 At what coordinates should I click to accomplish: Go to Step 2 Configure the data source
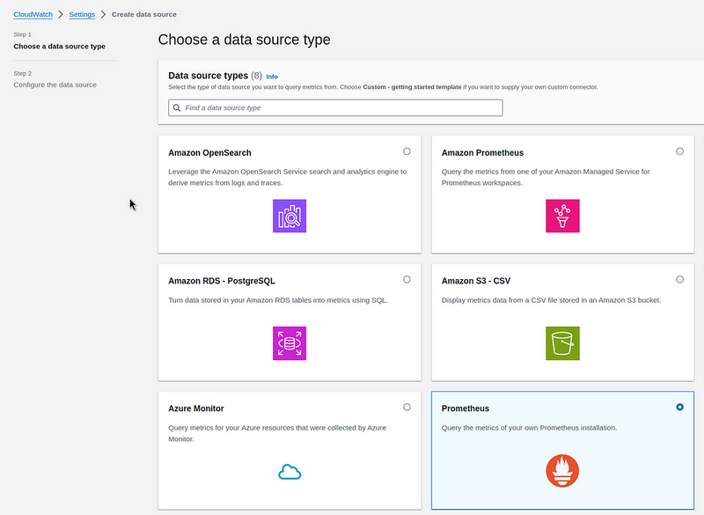click(x=55, y=85)
